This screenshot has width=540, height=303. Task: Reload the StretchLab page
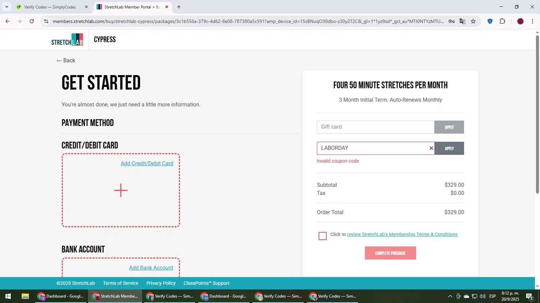(32, 21)
